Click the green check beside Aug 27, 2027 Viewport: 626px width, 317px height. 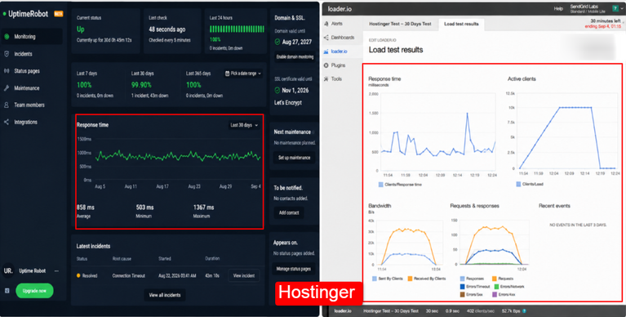pos(277,42)
